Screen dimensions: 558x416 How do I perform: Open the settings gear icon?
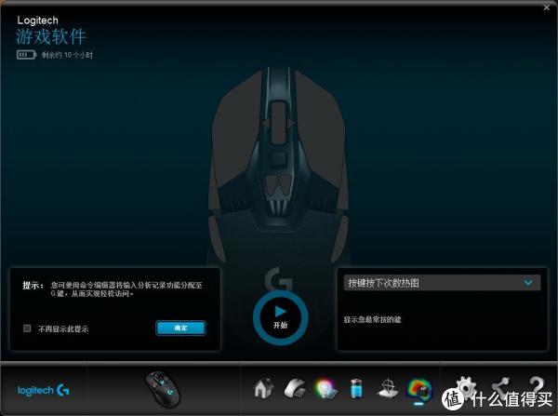click(x=466, y=386)
